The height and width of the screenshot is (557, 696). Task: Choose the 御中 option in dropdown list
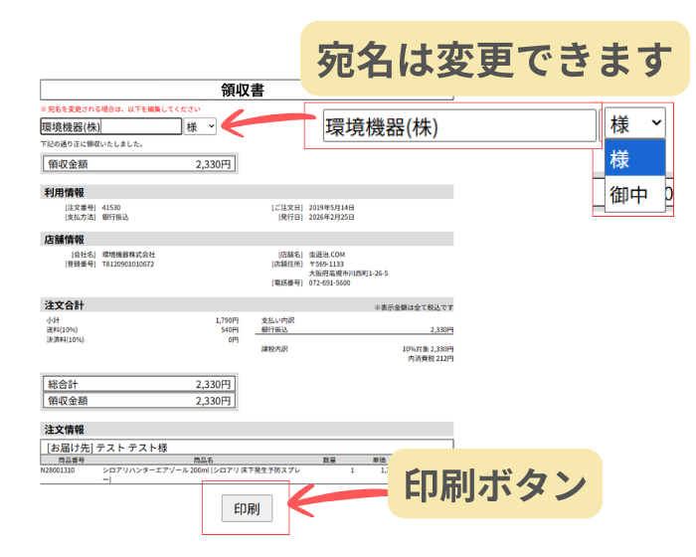pos(635,194)
